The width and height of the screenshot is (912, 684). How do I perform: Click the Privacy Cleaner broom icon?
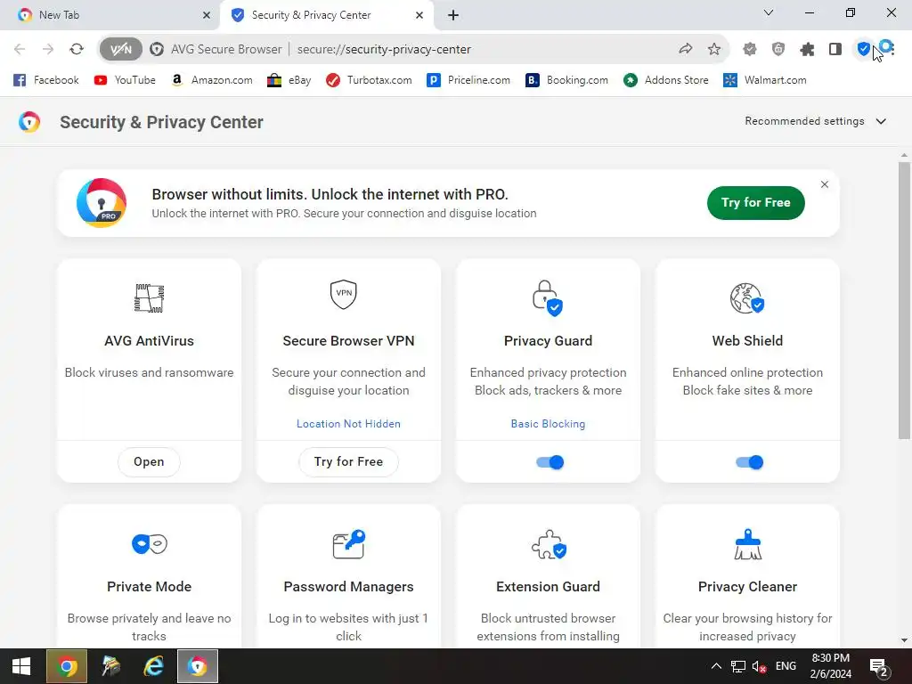[748, 544]
